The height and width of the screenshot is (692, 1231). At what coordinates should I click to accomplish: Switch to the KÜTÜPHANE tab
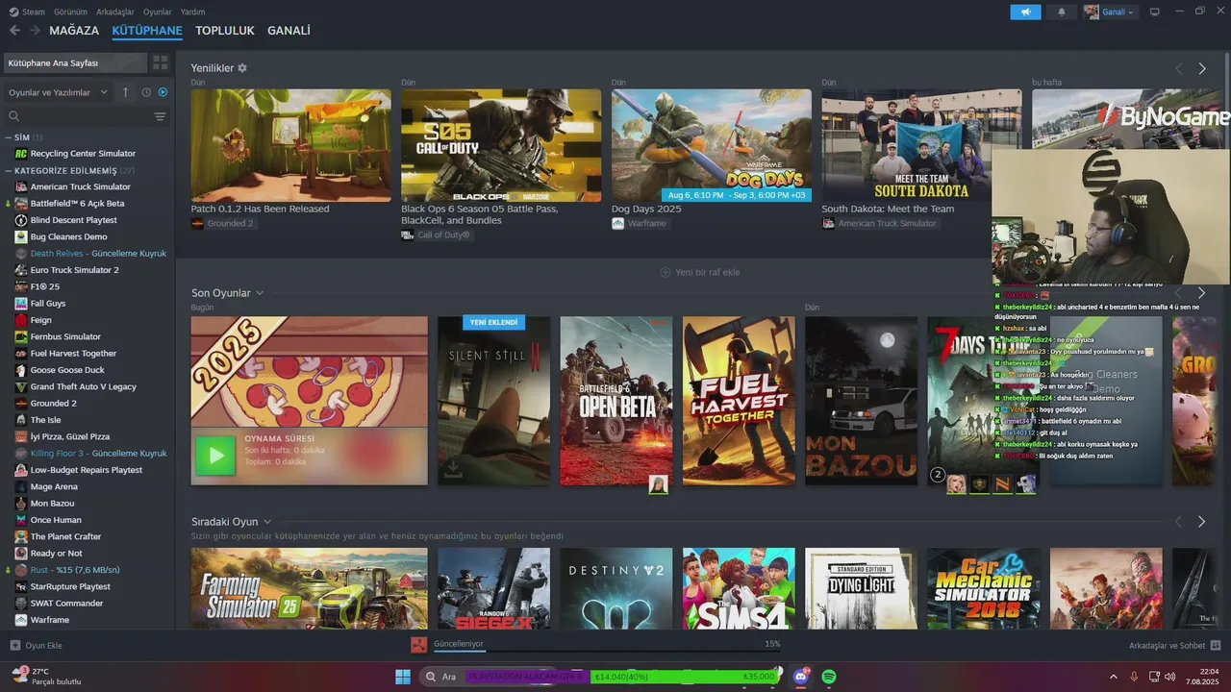[147, 31]
